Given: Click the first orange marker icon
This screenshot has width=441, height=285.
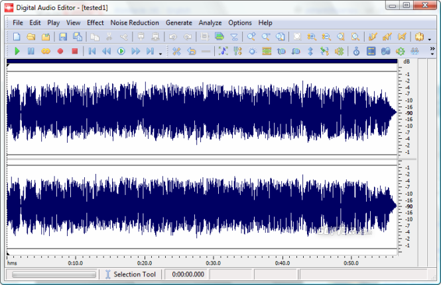Looking at the screenshot, I should point(373,37).
